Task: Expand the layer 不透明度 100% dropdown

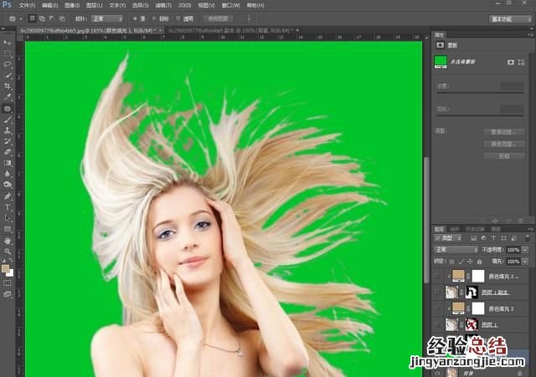Action: (x=526, y=249)
